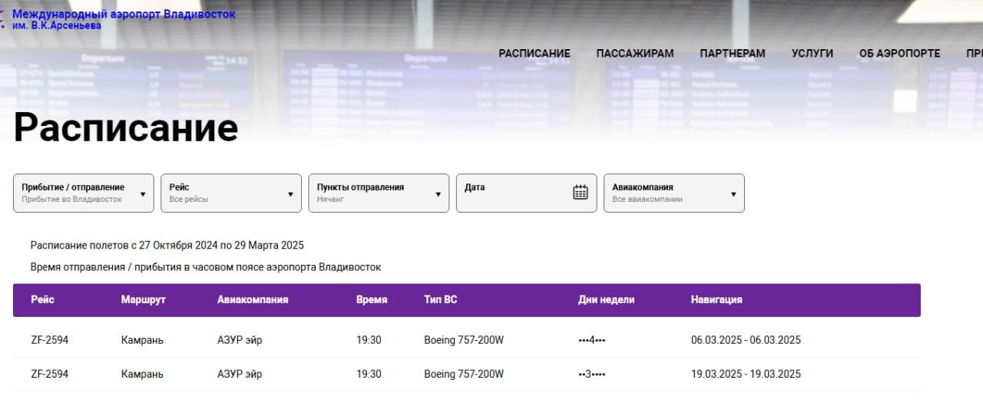Open the Авиакомпания filter dropdown

coord(674,193)
